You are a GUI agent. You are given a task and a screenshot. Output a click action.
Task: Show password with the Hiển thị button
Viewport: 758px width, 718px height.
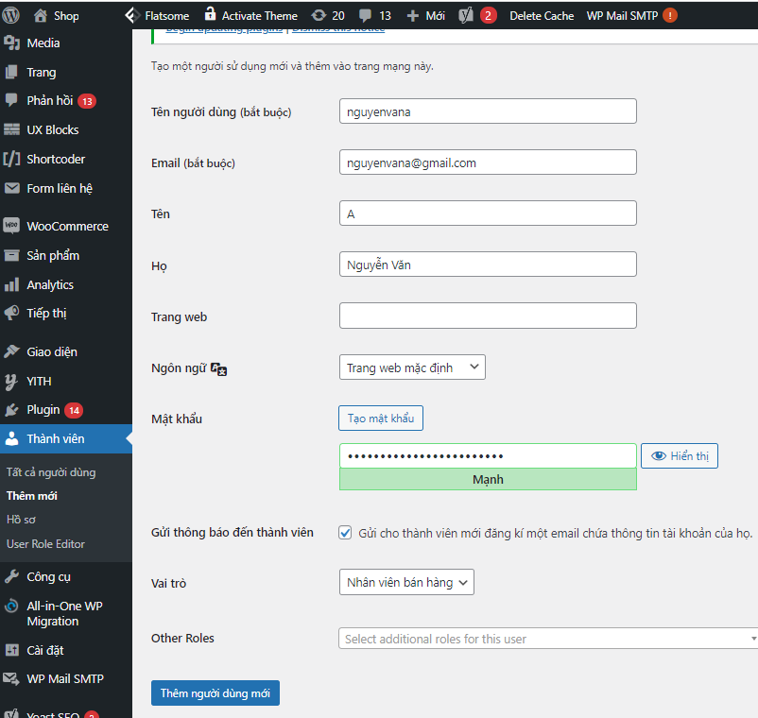click(x=679, y=456)
